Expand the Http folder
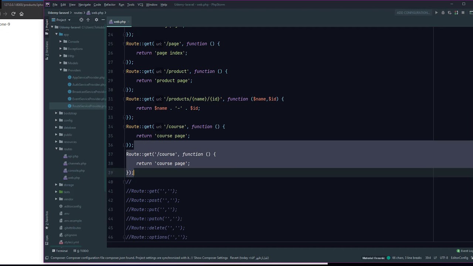Viewport: 473px width, 266px height. [x=61, y=56]
